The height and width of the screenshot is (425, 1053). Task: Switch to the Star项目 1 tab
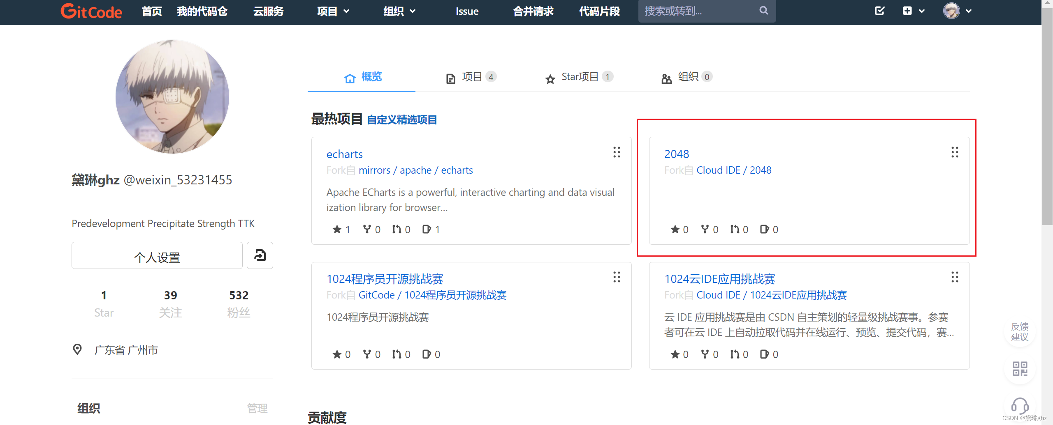pos(579,77)
